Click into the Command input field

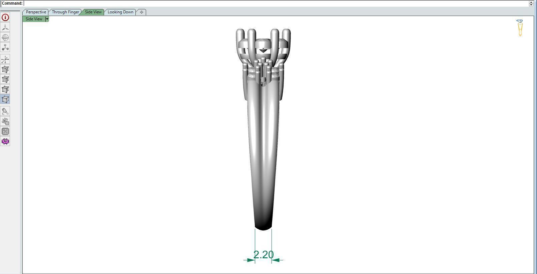(276, 3)
